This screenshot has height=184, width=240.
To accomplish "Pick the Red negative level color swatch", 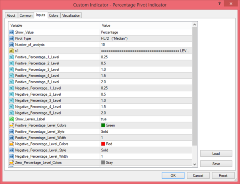I will click(103, 144).
